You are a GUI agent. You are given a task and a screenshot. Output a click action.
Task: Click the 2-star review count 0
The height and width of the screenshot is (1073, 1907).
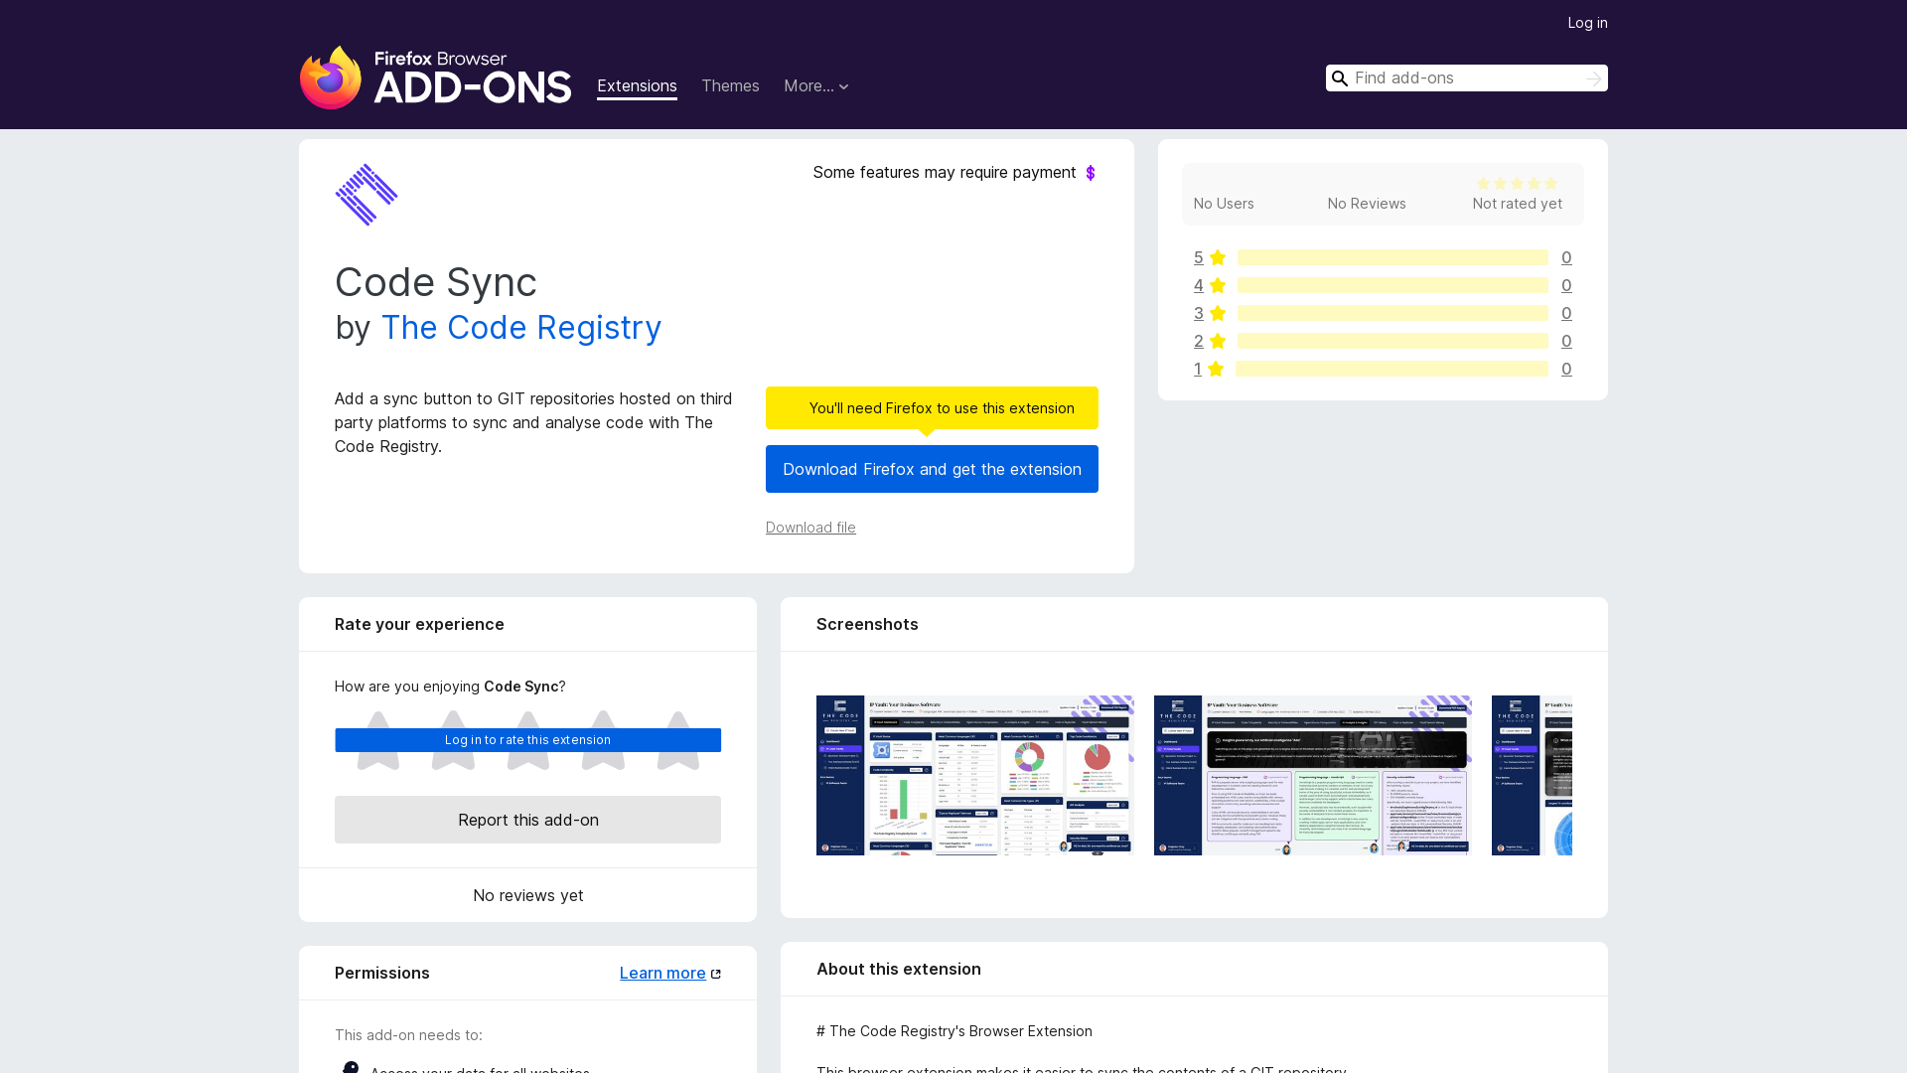pos(1566,341)
